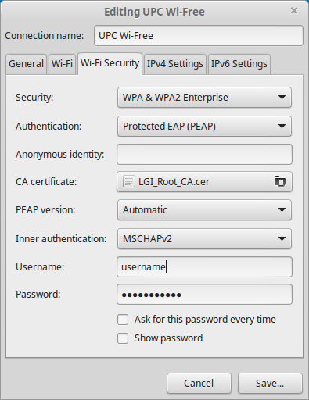Open the IPv4 Settings tab

175,64
